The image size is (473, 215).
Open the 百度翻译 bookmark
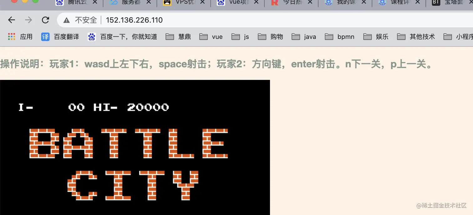click(x=60, y=37)
